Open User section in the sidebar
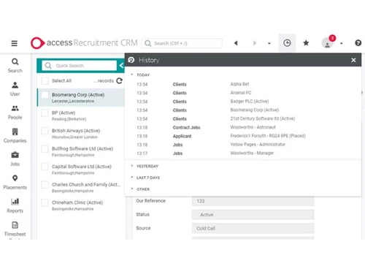365x274 pixels. click(15, 89)
